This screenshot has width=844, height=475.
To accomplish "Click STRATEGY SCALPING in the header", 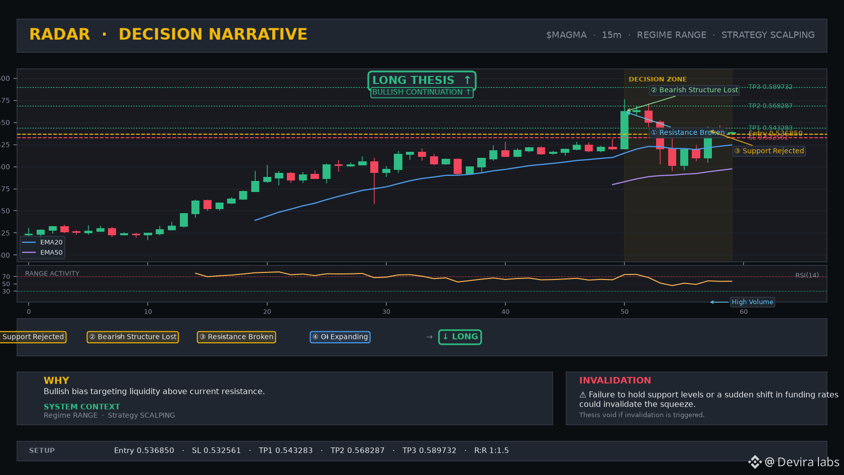I will coord(768,35).
